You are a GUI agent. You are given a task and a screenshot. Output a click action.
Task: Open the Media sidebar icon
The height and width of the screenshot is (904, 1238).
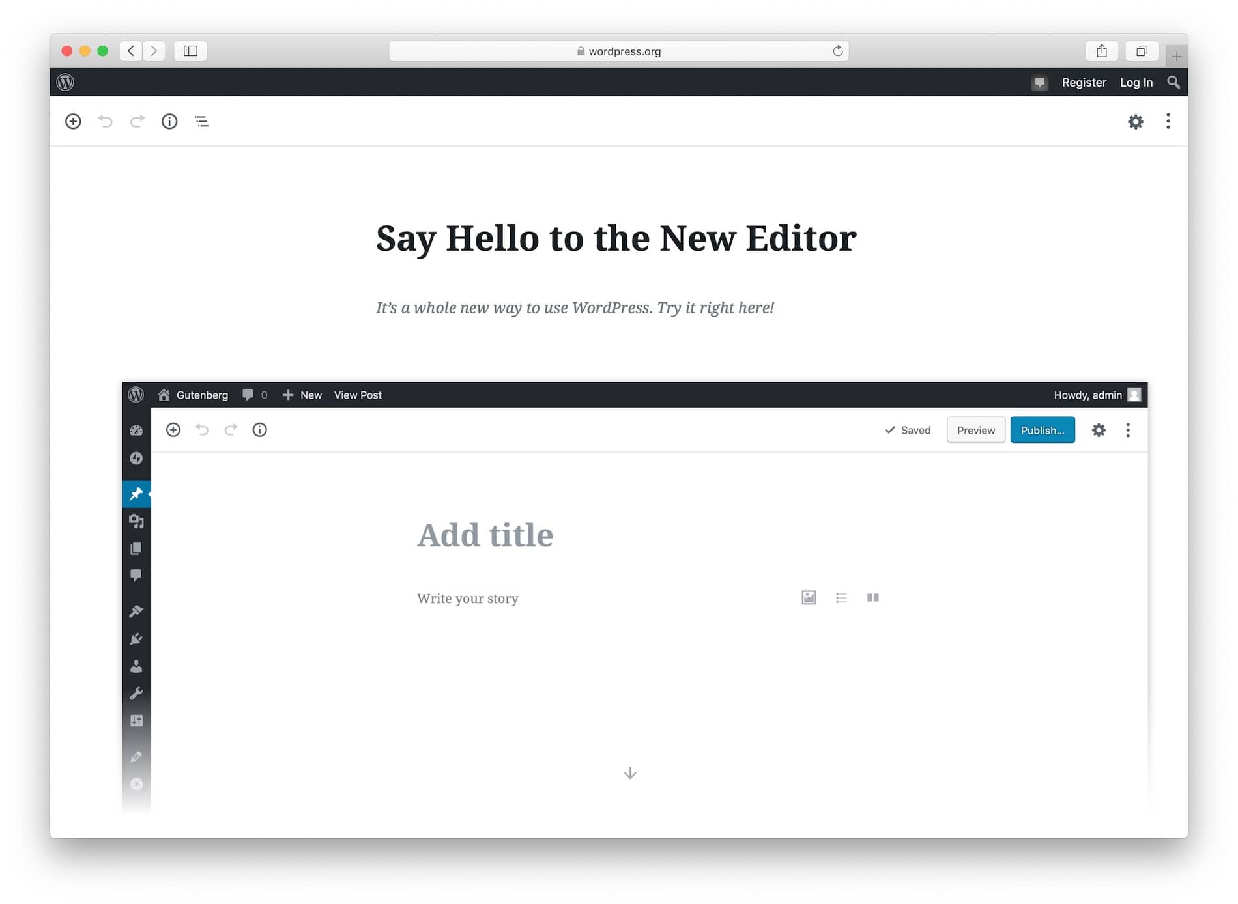click(x=136, y=521)
